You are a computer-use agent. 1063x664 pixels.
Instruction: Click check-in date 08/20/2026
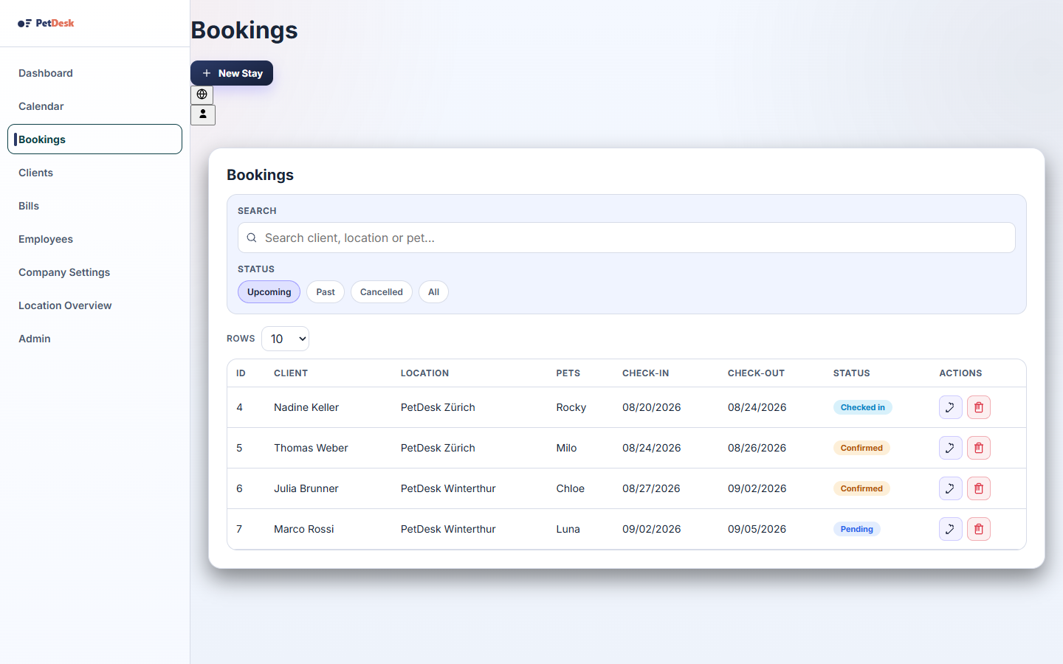click(x=651, y=407)
